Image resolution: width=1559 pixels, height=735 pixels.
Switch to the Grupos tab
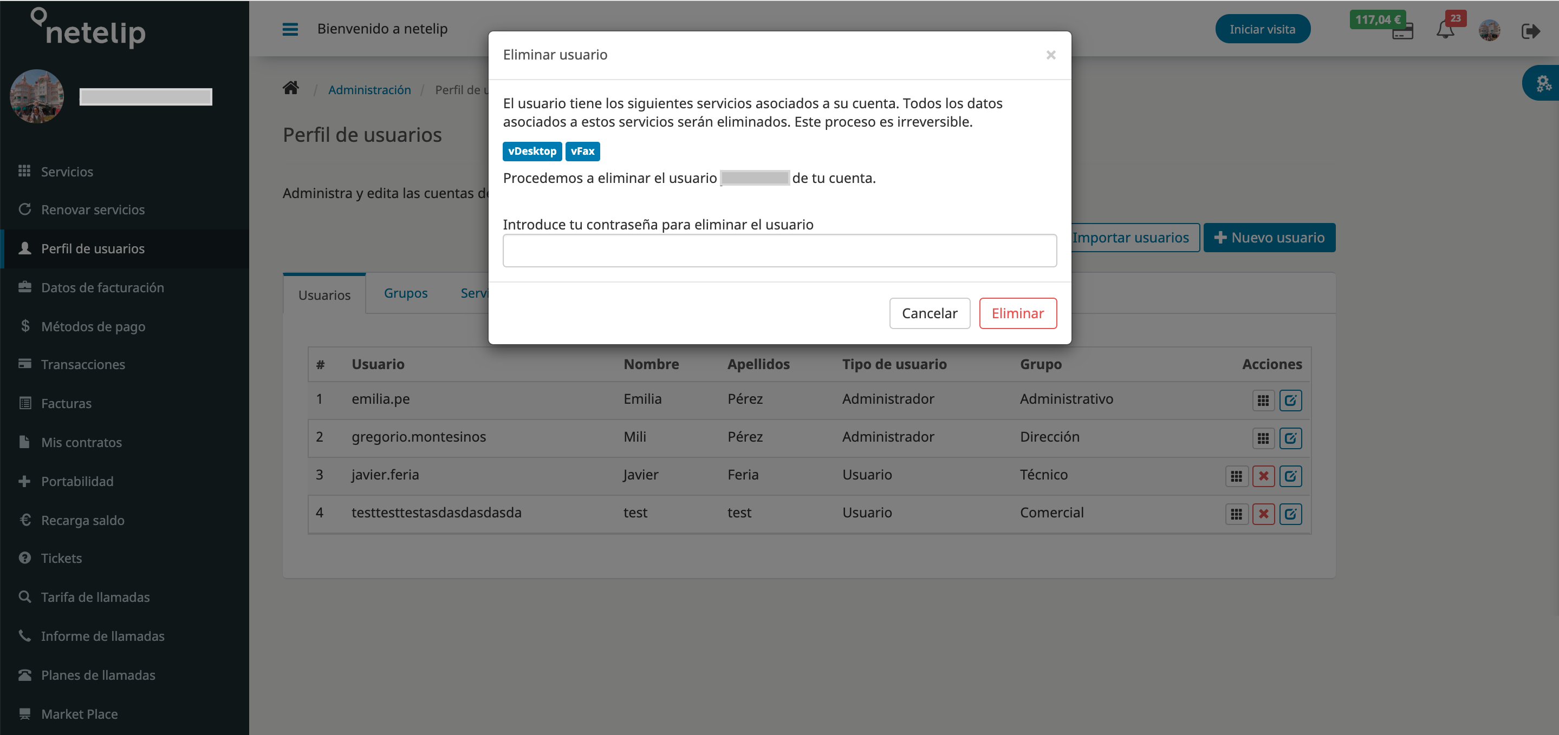pos(406,293)
